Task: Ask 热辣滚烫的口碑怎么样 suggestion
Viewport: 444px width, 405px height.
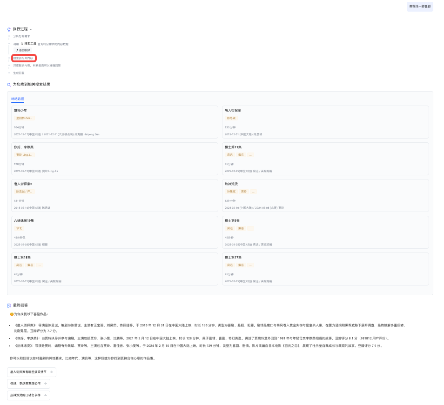Action: (x=28, y=395)
